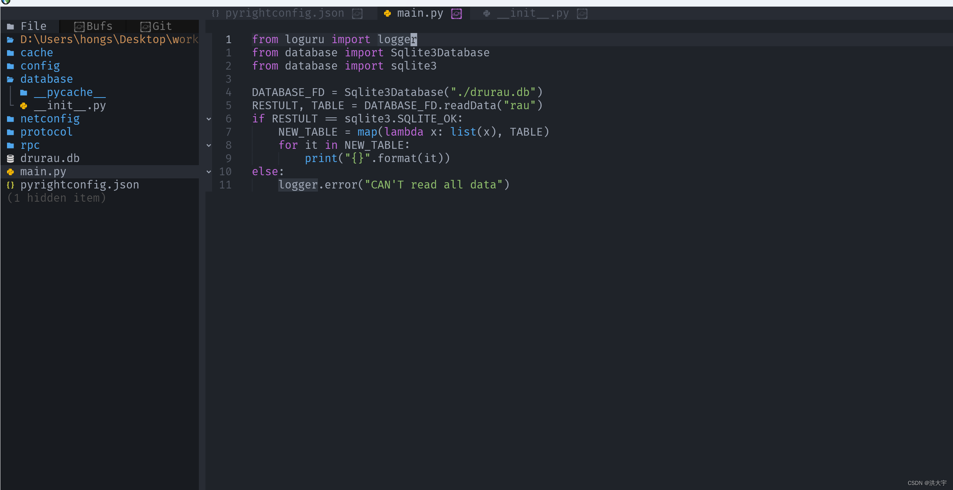The image size is (953, 490).
Task: Click the 'print' call on line 9
Action: tap(321, 158)
